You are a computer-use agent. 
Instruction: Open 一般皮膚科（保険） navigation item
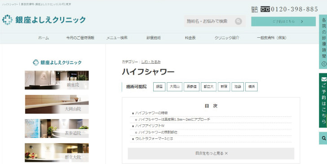coord(272,38)
